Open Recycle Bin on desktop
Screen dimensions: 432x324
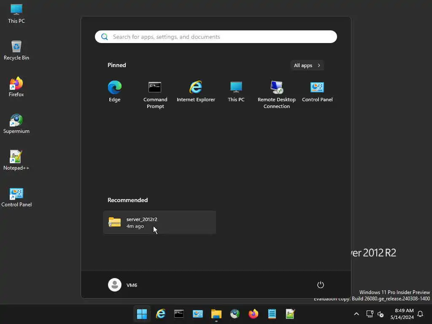pyautogui.click(x=16, y=51)
